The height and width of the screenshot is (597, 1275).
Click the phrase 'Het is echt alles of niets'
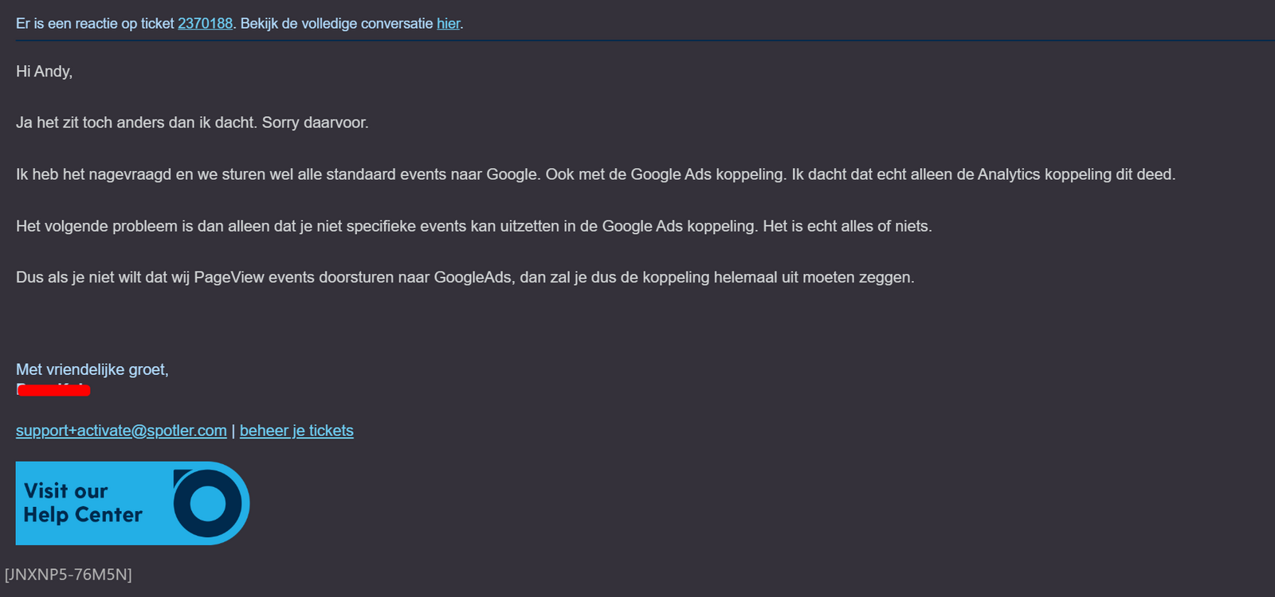(846, 226)
